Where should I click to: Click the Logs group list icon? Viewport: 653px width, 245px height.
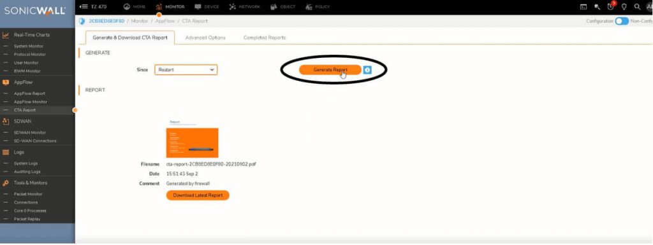pyautogui.click(x=6, y=152)
